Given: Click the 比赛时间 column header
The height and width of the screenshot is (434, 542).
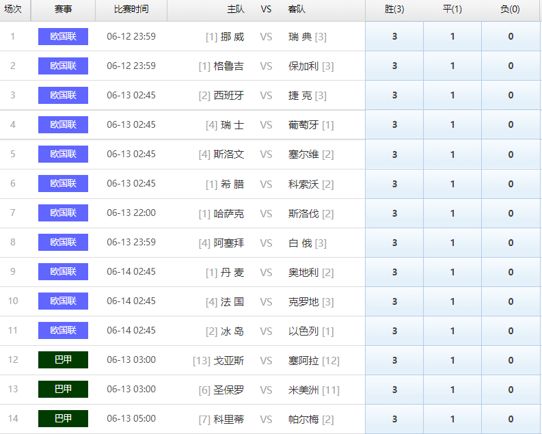Looking at the screenshot, I should point(131,9).
